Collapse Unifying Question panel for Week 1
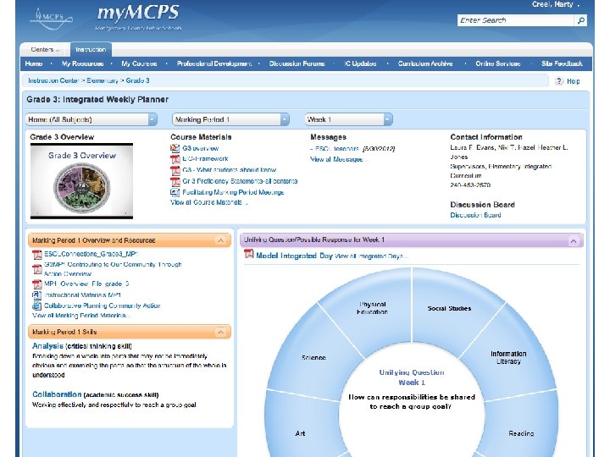Image resolution: width=610 pixels, height=457 pixels. (574, 240)
